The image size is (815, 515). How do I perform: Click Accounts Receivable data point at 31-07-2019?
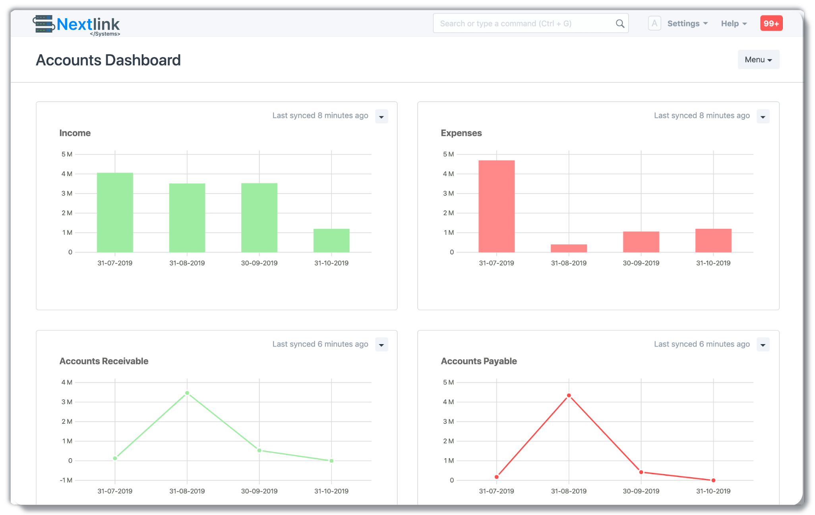pos(115,458)
